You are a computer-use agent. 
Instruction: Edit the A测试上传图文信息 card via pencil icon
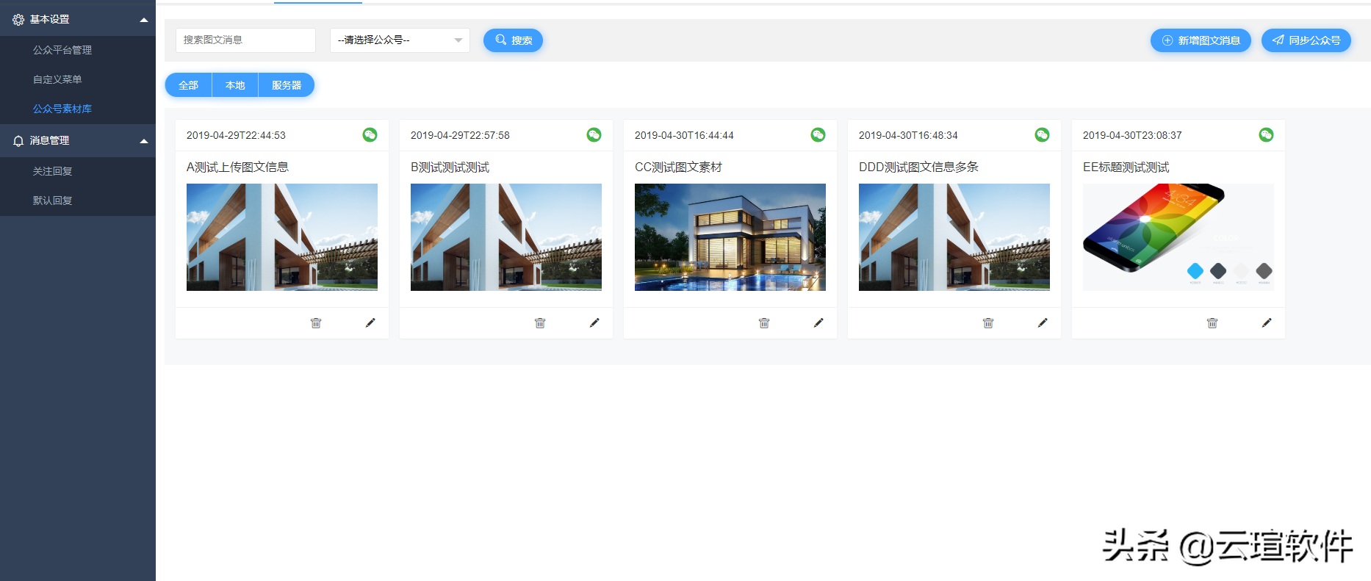click(x=370, y=322)
